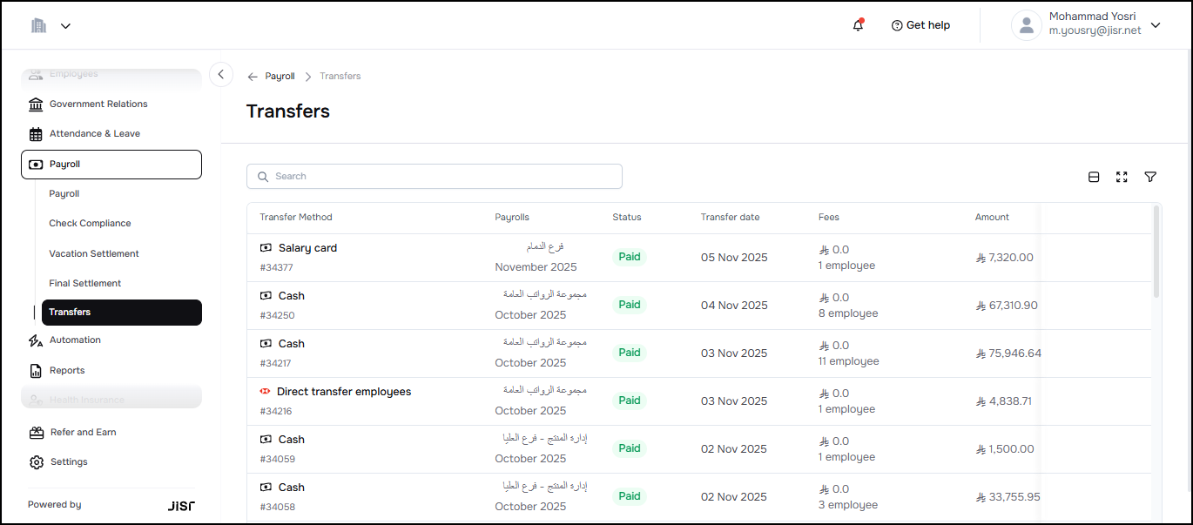1193x525 pixels.
Task: Click the transfers table vertical scrollbar
Action: coord(1156,252)
